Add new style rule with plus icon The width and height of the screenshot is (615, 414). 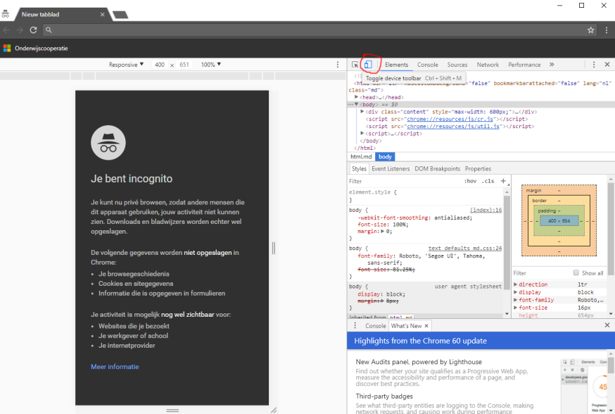(503, 181)
